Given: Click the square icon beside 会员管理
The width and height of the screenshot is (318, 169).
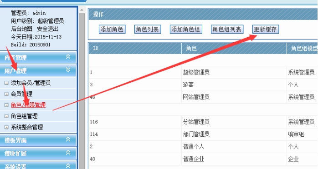Looking at the screenshot, I should pos(6,94).
